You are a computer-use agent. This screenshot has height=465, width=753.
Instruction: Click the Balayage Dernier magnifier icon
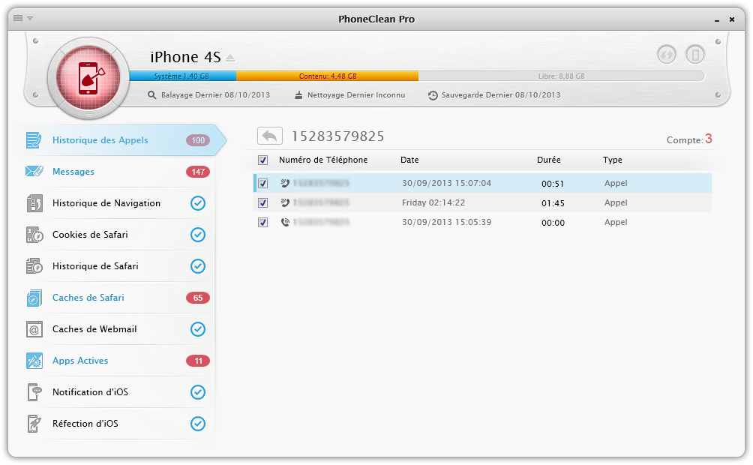pyautogui.click(x=151, y=95)
